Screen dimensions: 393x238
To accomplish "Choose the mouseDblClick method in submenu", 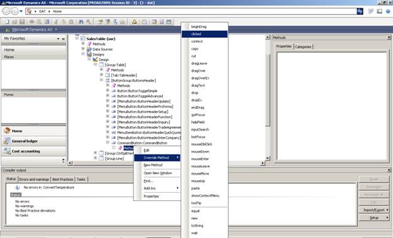I will 205,144.
